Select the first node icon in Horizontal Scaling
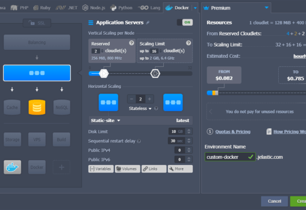Screen dimensions: 306x210 (x=108, y=102)
